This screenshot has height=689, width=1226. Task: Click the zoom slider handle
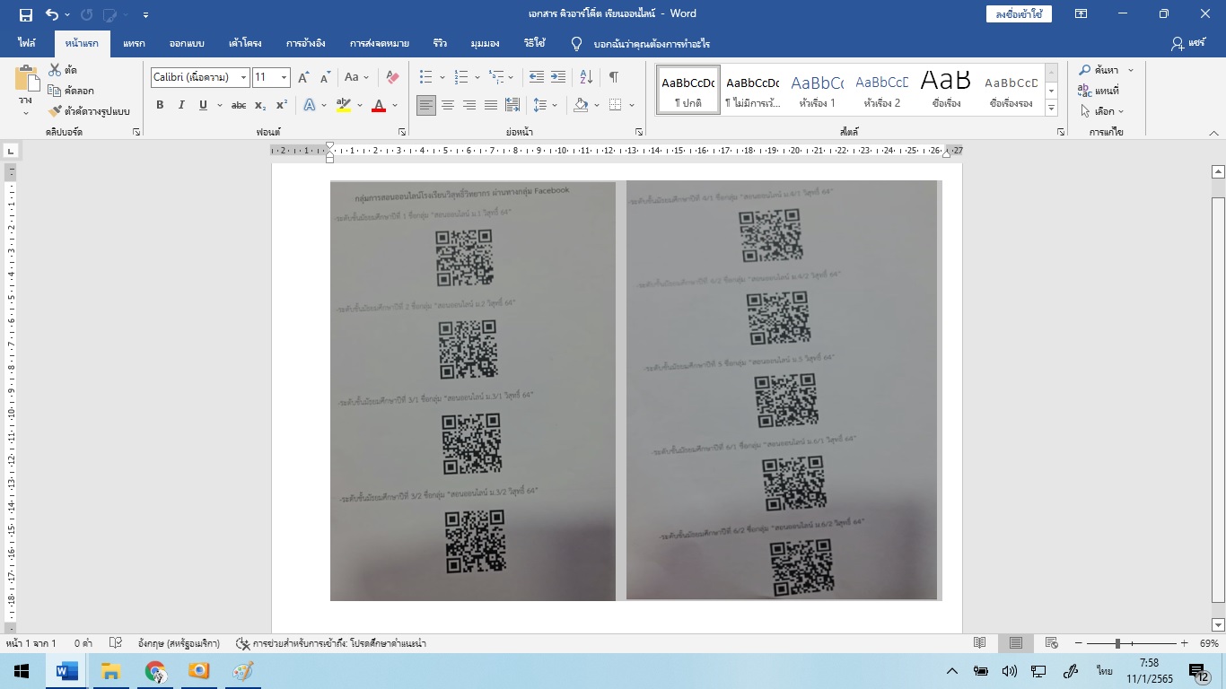click(1117, 643)
